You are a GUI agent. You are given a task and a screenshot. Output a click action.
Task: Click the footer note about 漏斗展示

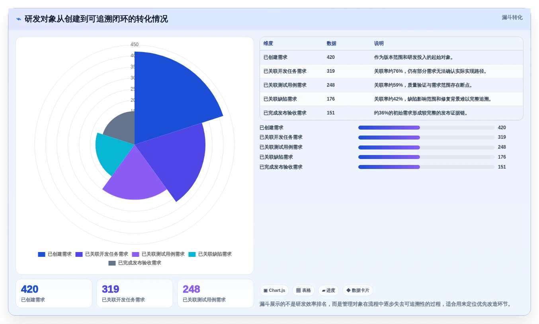386,304
